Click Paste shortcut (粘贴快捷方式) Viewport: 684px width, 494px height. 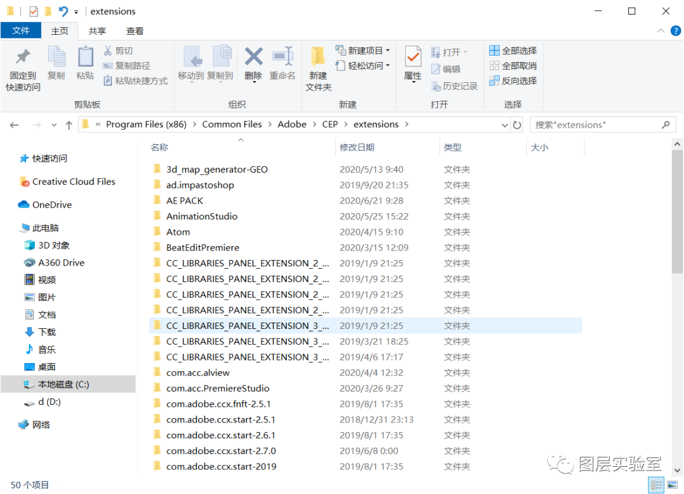[136, 81]
